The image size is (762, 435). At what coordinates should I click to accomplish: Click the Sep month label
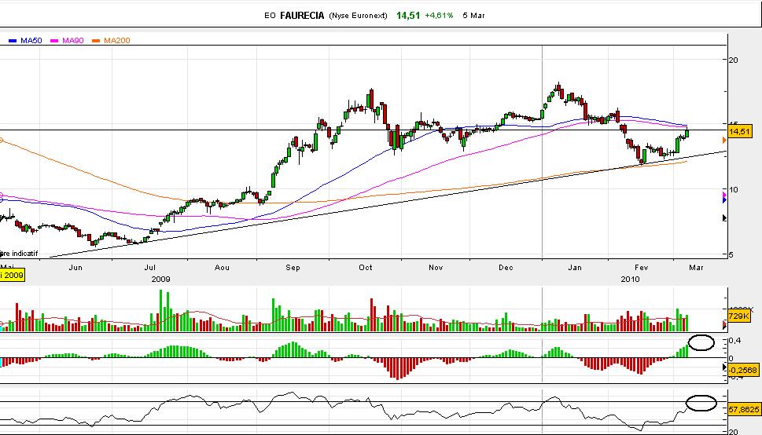293,268
